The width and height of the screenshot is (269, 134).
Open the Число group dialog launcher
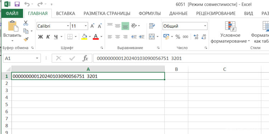tap(206, 48)
